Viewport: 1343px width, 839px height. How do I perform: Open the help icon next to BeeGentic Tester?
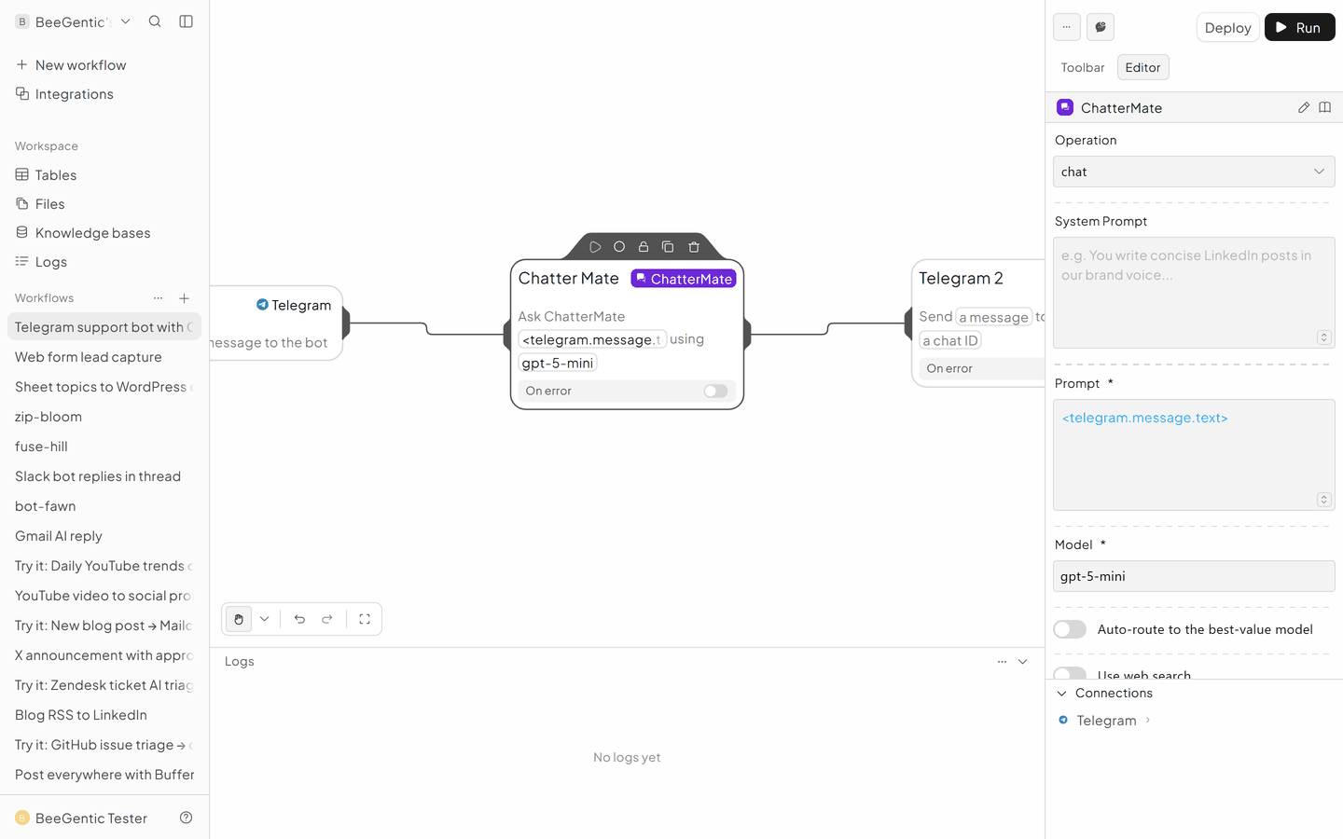[x=187, y=818]
